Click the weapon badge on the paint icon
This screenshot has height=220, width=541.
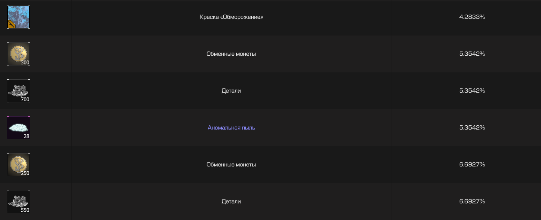(x=11, y=24)
